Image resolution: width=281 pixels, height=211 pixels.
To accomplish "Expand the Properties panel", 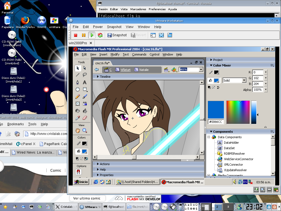I will pos(98,175).
